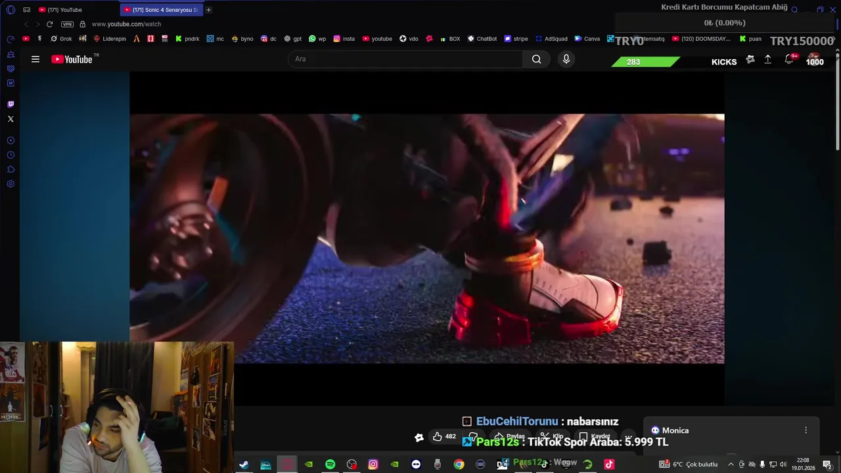Viewport: 841px width, 473px height.
Task: Open the byno bookmark
Action: point(242,39)
